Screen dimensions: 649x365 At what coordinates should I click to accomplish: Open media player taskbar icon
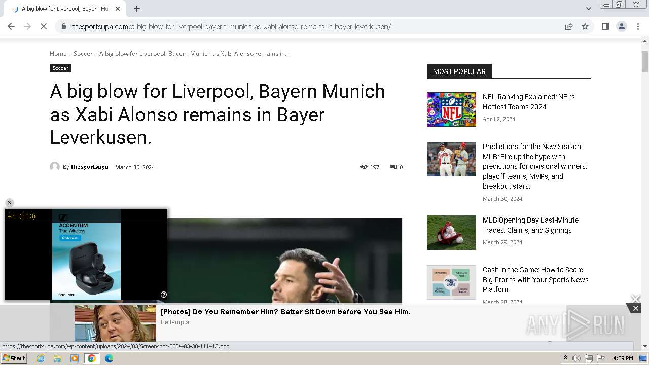coord(75,358)
